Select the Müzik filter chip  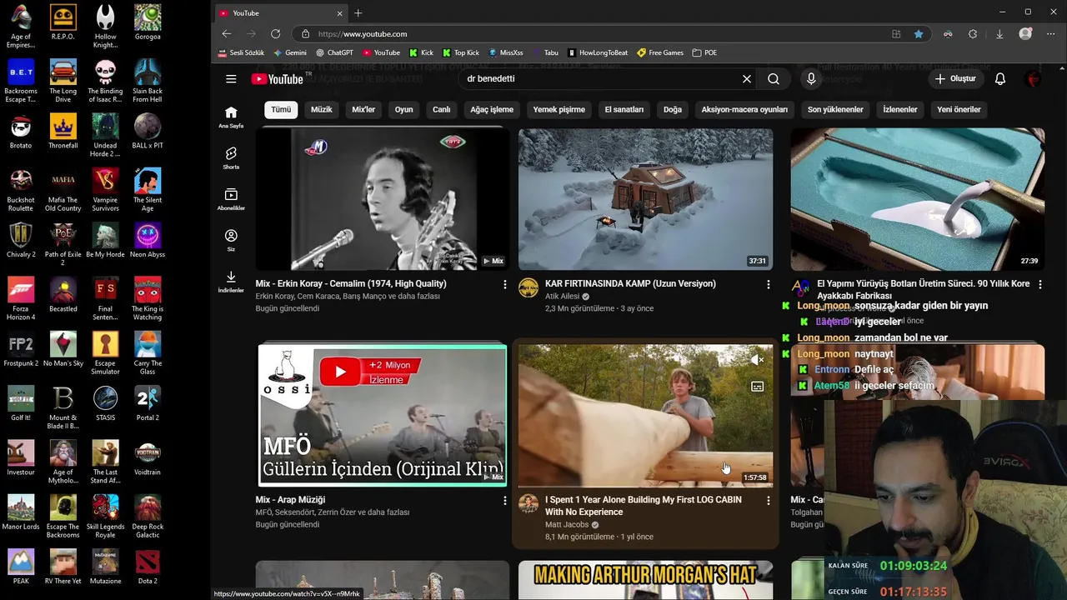(x=321, y=109)
